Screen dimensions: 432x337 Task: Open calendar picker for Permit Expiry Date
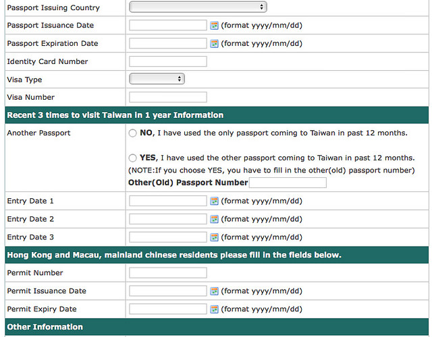click(x=214, y=309)
